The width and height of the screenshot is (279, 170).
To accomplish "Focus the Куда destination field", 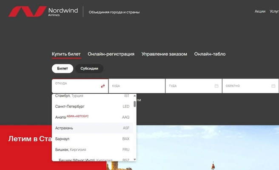I will click(137, 86).
